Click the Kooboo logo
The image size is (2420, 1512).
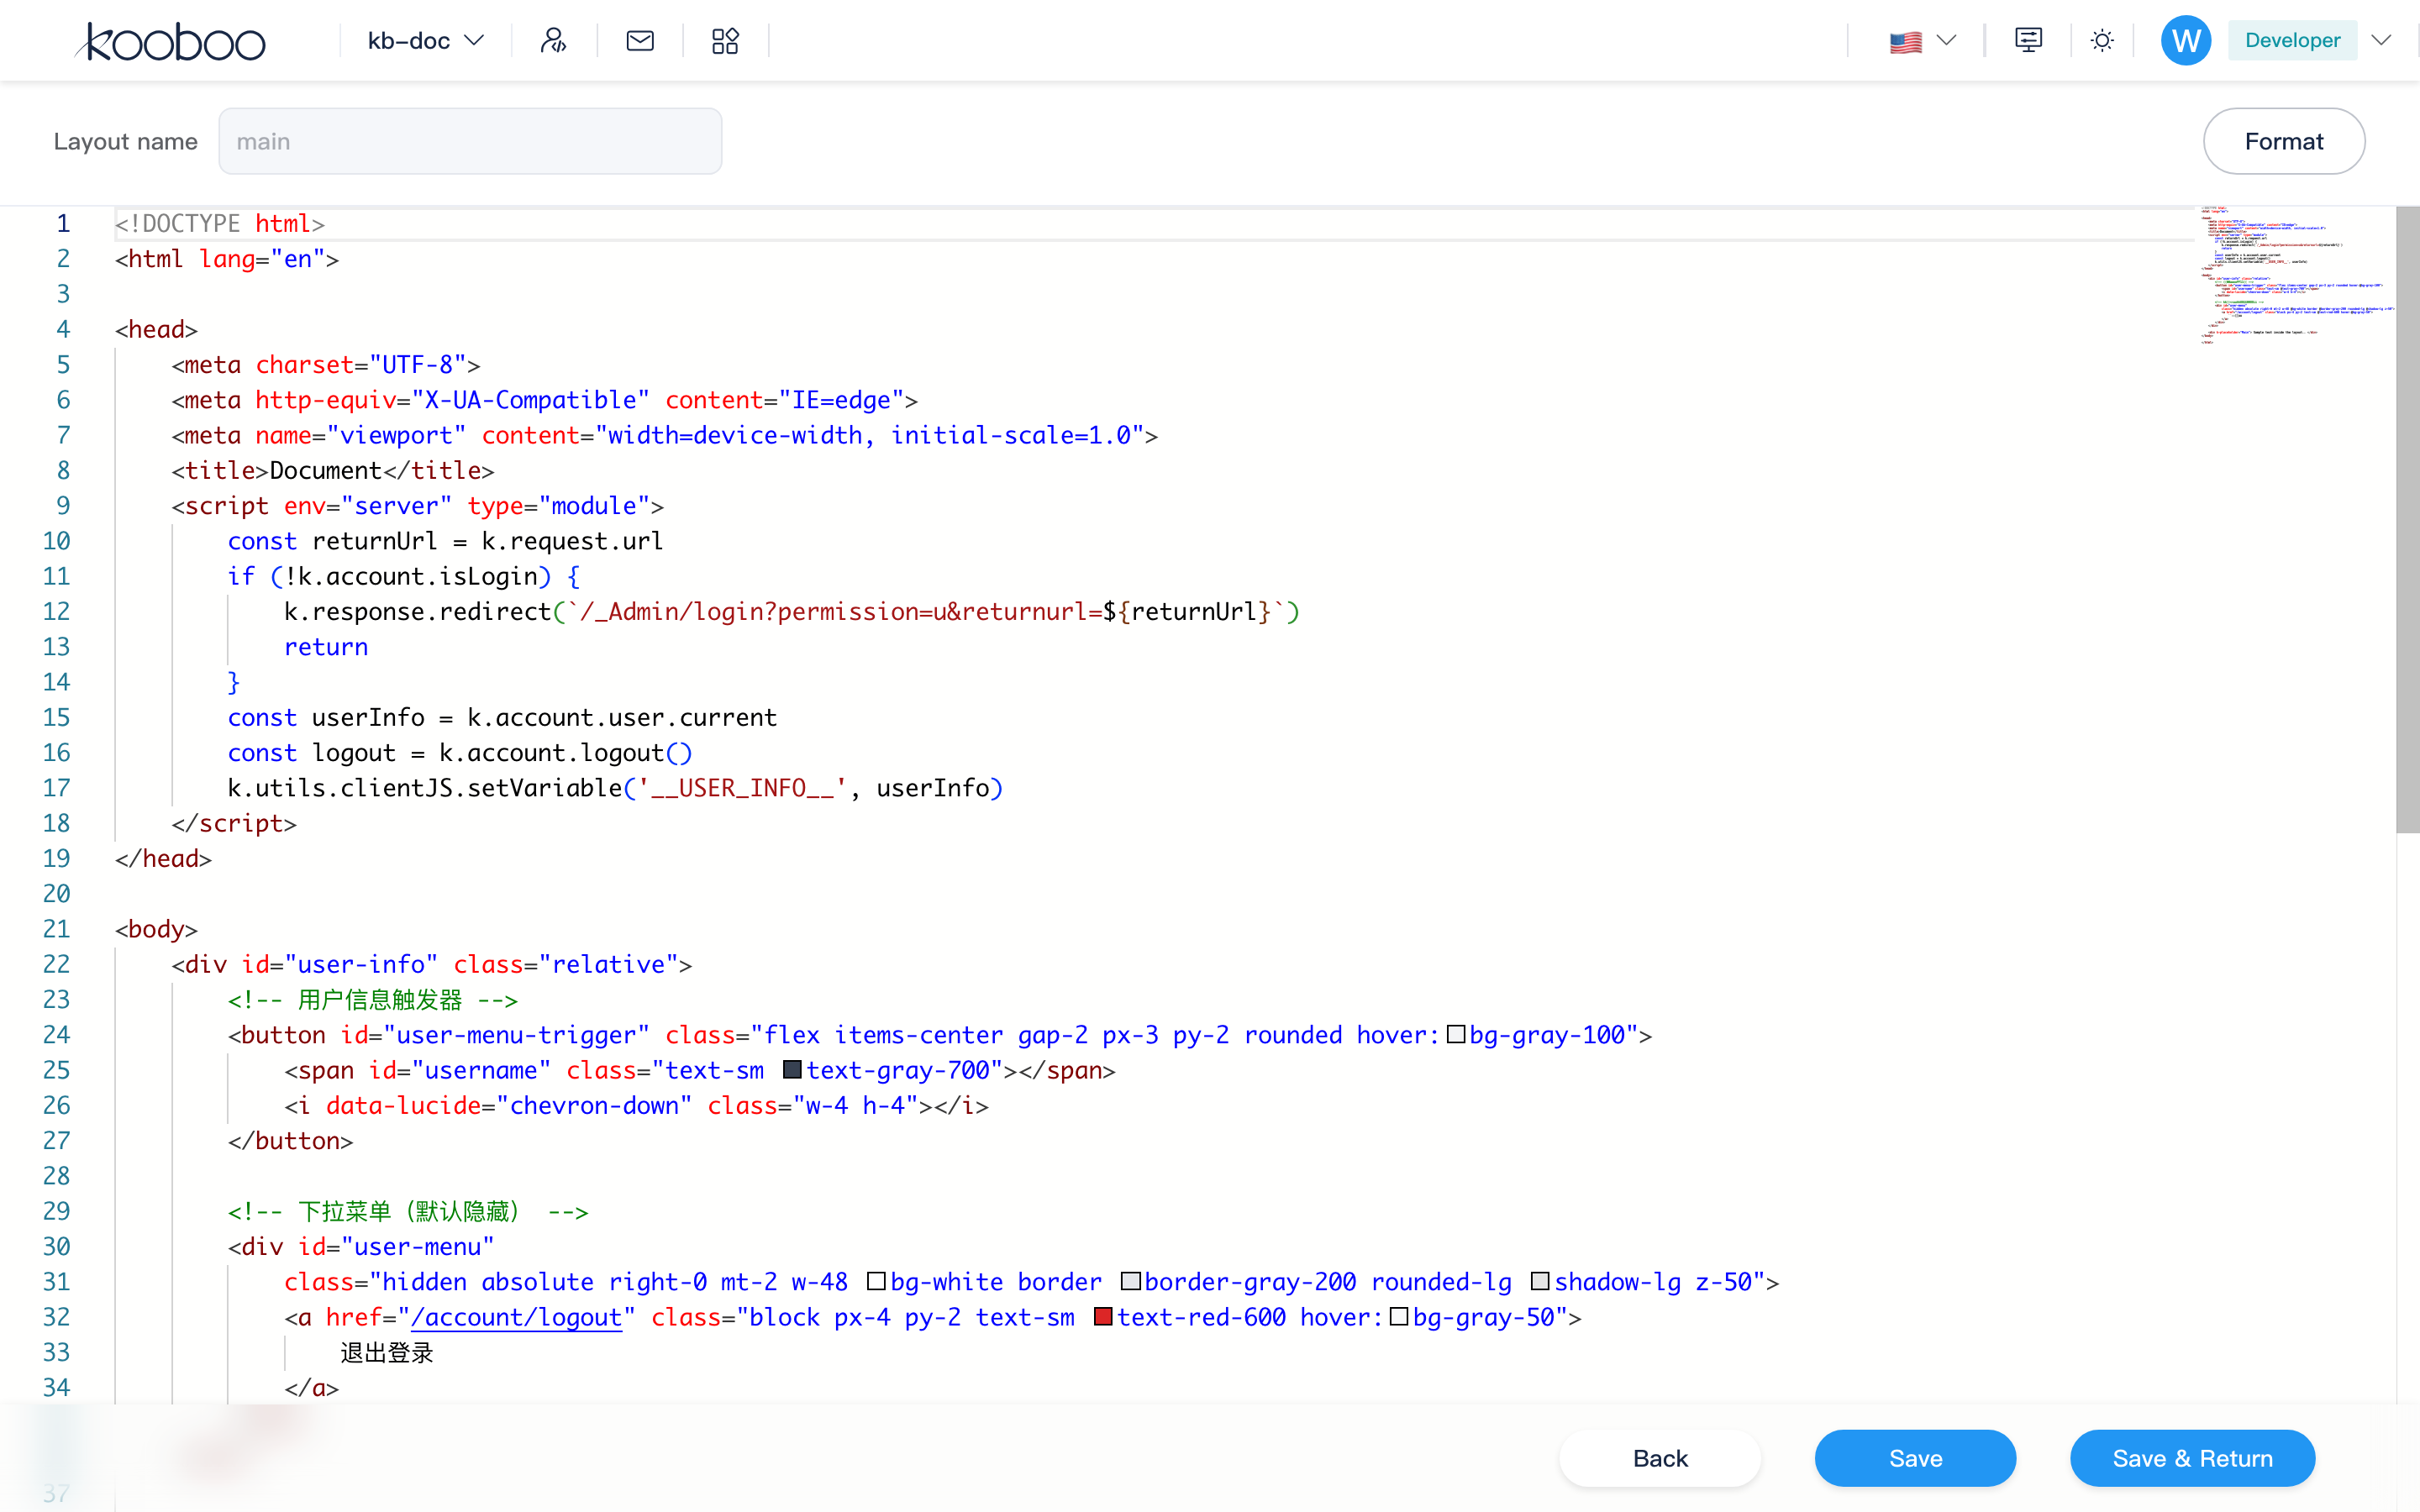pyautogui.click(x=171, y=41)
